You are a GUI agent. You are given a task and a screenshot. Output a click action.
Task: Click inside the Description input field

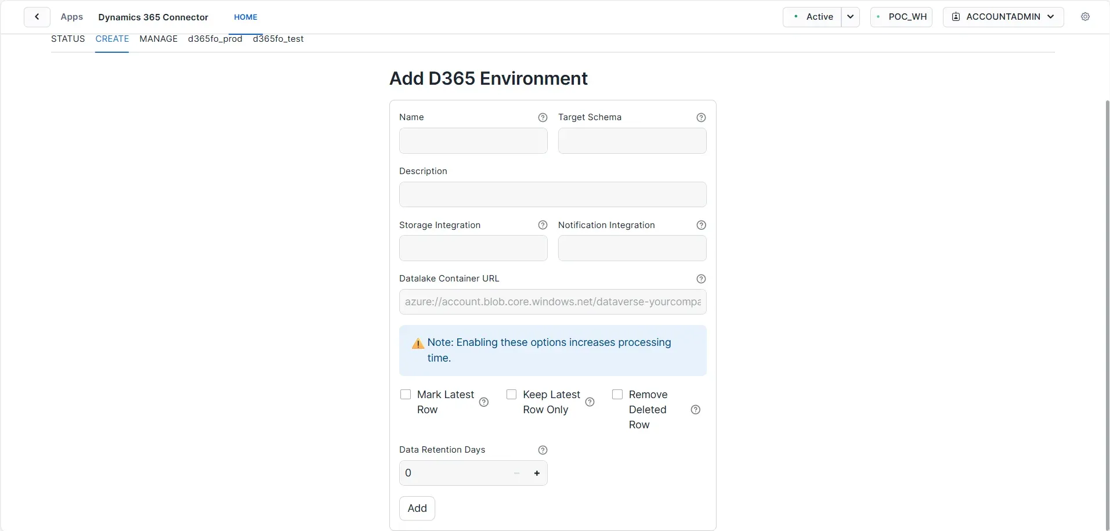[x=552, y=194]
